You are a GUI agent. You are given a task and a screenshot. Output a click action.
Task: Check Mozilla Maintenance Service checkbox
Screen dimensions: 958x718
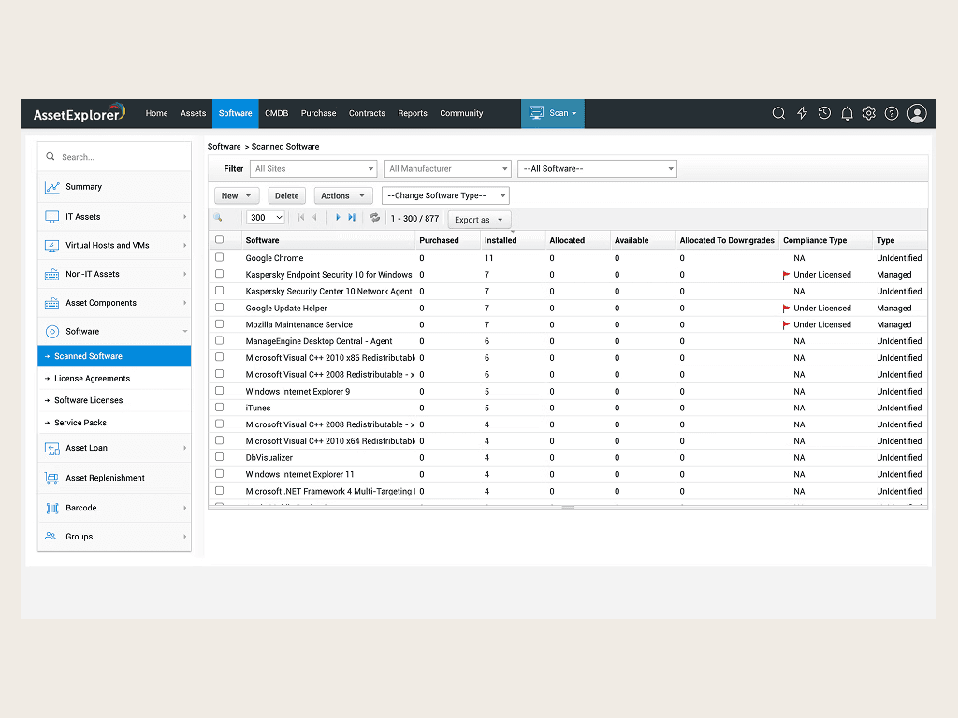219,324
